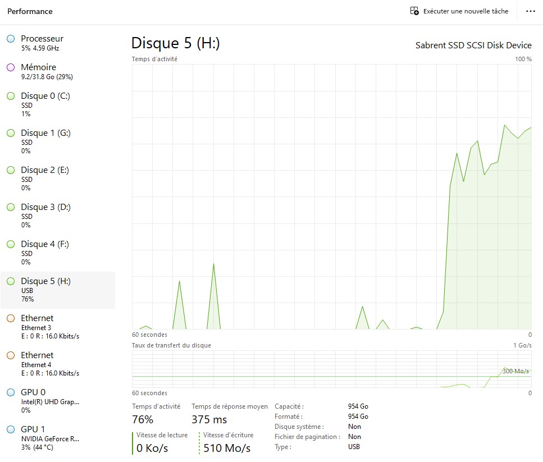This screenshot has height=462, width=543.
Task: Click the new task icon in header
Action: 414,11
